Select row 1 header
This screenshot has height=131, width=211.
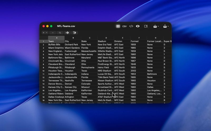(x=44, y=41)
